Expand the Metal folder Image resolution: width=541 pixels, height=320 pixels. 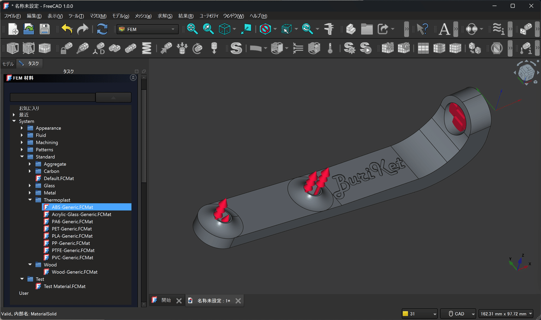click(30, 193)
